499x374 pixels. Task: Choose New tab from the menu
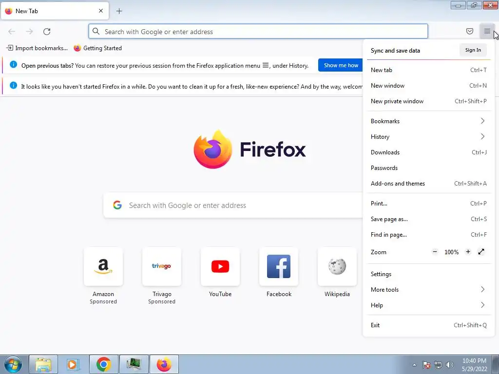coord(429,70)
